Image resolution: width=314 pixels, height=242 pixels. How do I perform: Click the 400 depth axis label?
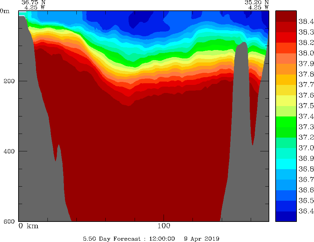click(9, 151)
